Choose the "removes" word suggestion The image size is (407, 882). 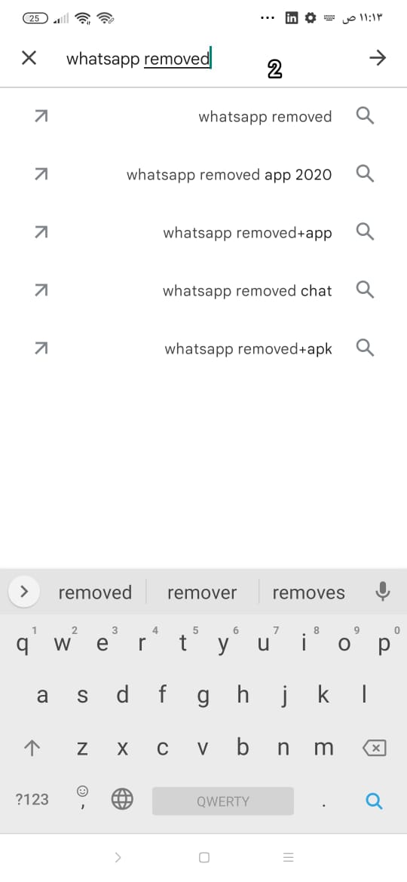click(x=308, y=593)
